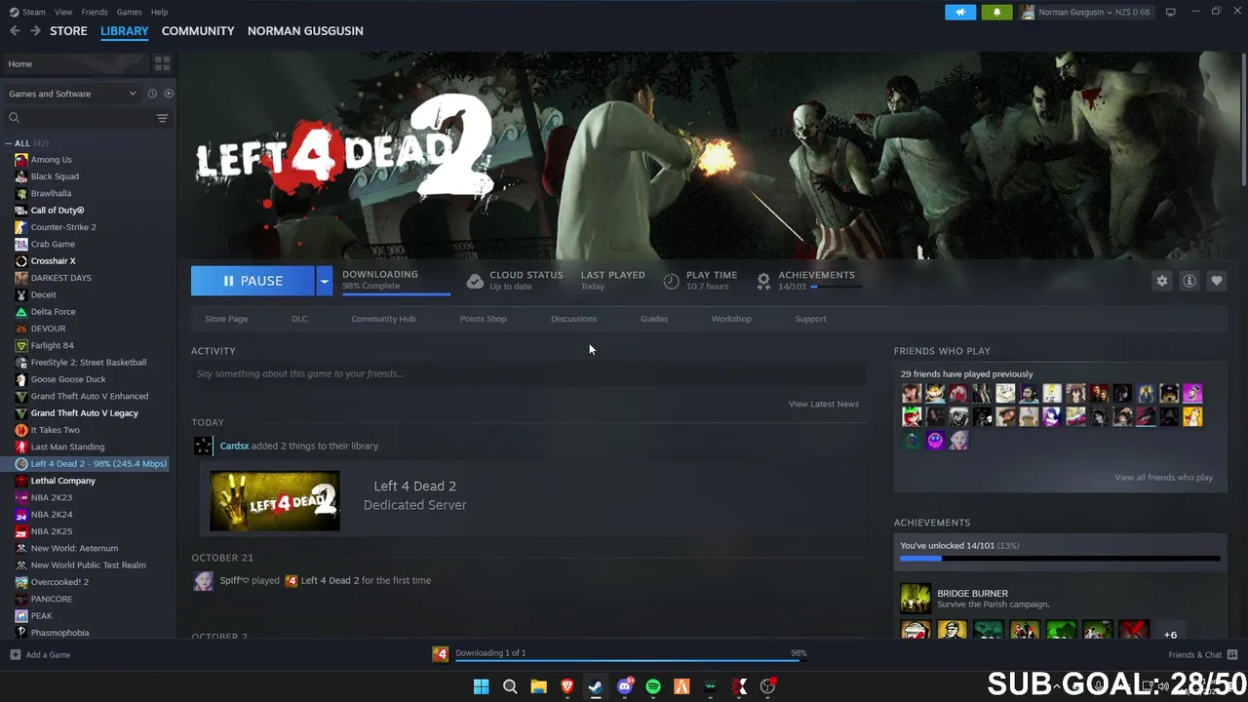Open the Guides tab
The height and width of the screenshot is (702, 1248).
tap(654, 319)
